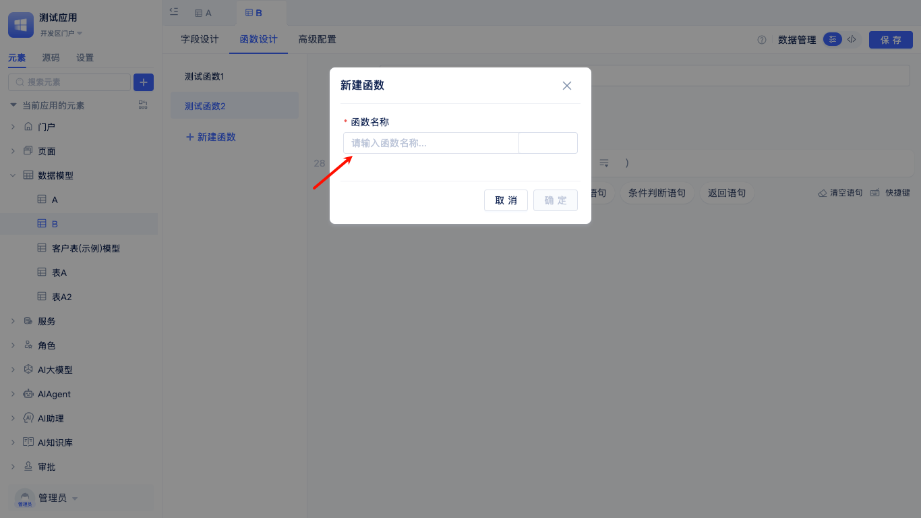Go to 函数设计 tab
This screenshot has height=518, width=921.
[x=259, y=40]
